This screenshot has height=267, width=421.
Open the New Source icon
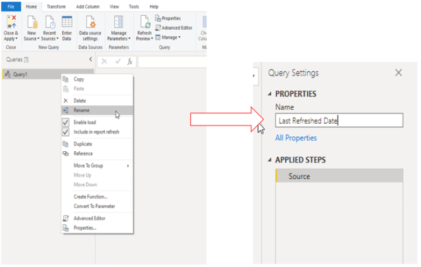click(32, 23)
